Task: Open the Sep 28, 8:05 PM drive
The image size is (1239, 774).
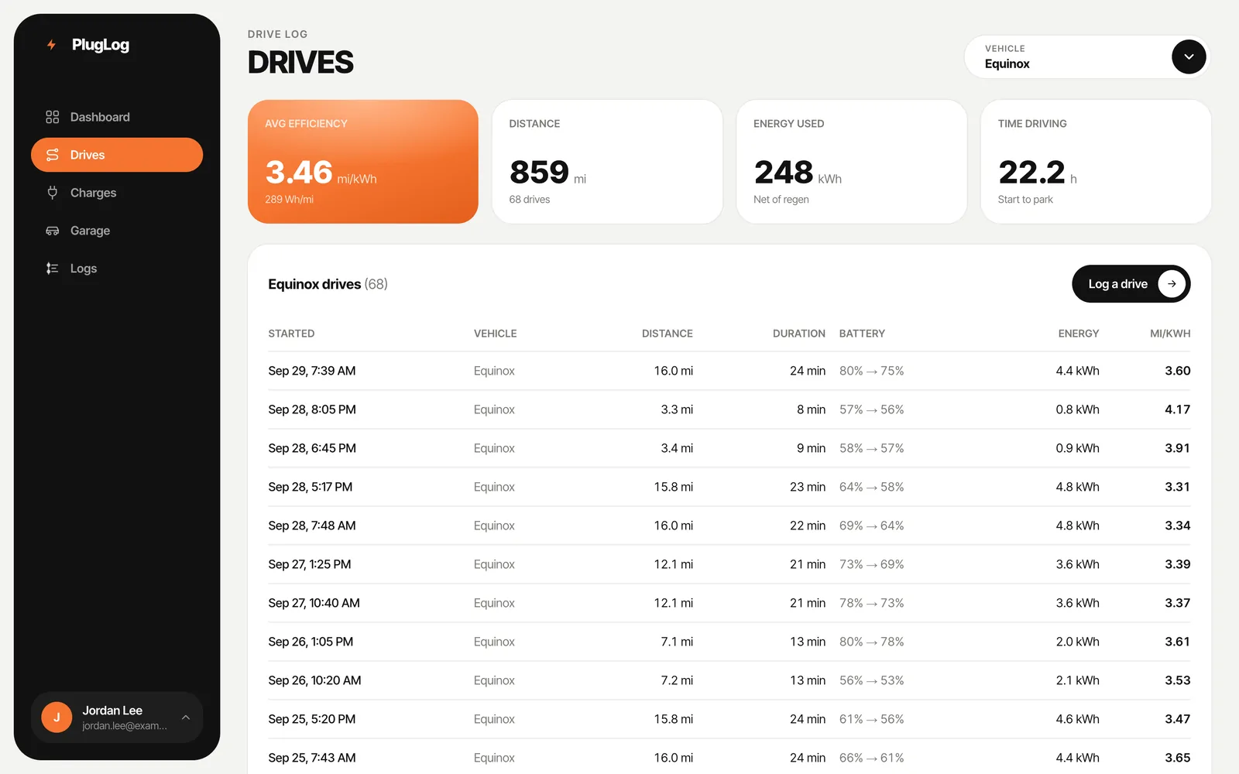Action: [729, 409]
